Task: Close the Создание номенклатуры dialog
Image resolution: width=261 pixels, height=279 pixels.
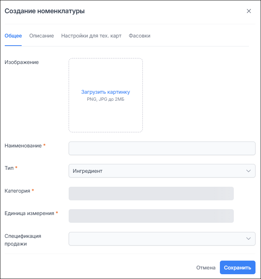Action: tap(249, 11)
